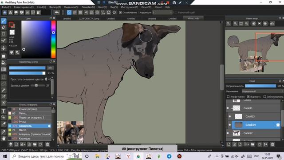Open Windows Start menu
The image size is (284, 160).
5,156
